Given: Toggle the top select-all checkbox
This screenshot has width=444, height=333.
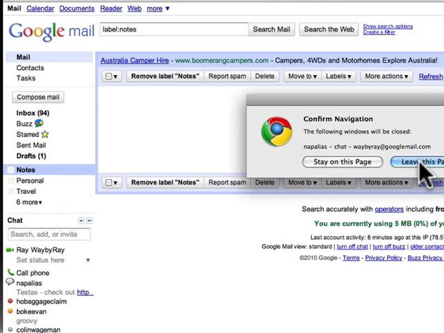Looking at the screenshot, I should point(108,76).
